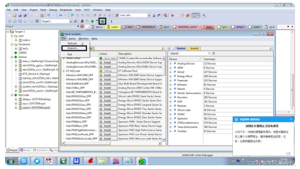Open the Search field history dropdown arrow
300x169 pixels.
(209, 53)
